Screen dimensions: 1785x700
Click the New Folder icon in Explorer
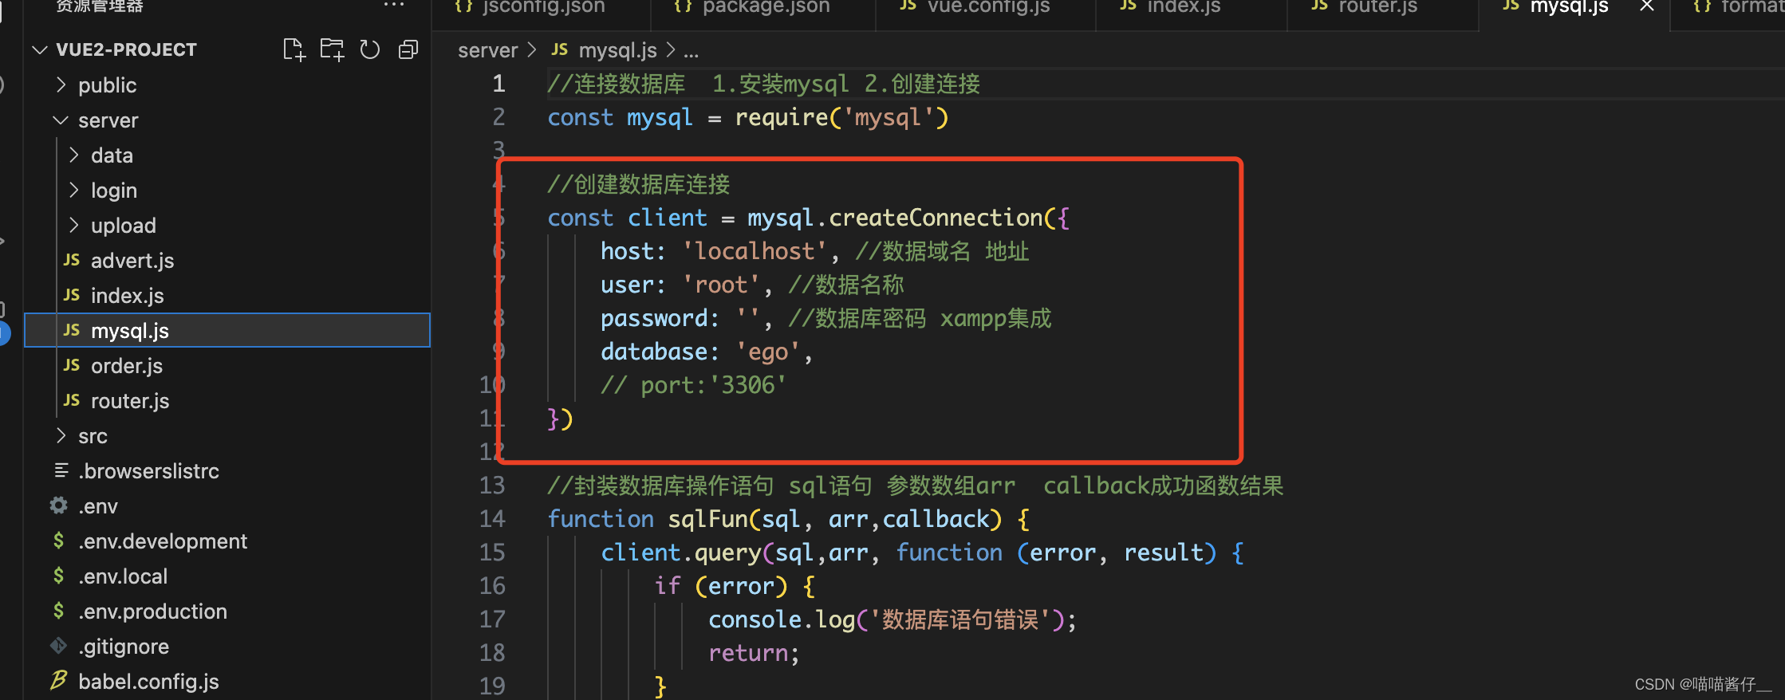(x=332, y=49)
